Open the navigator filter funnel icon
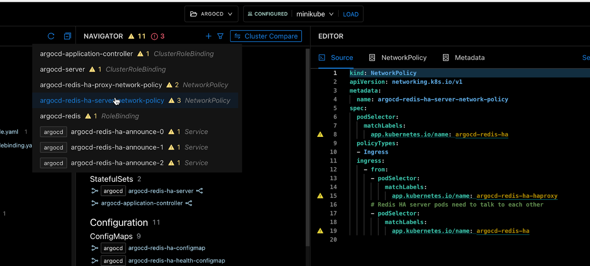 (x=220, y=36)
